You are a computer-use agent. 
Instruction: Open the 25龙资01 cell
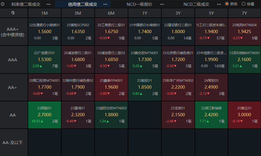click(x=178, y=115)
